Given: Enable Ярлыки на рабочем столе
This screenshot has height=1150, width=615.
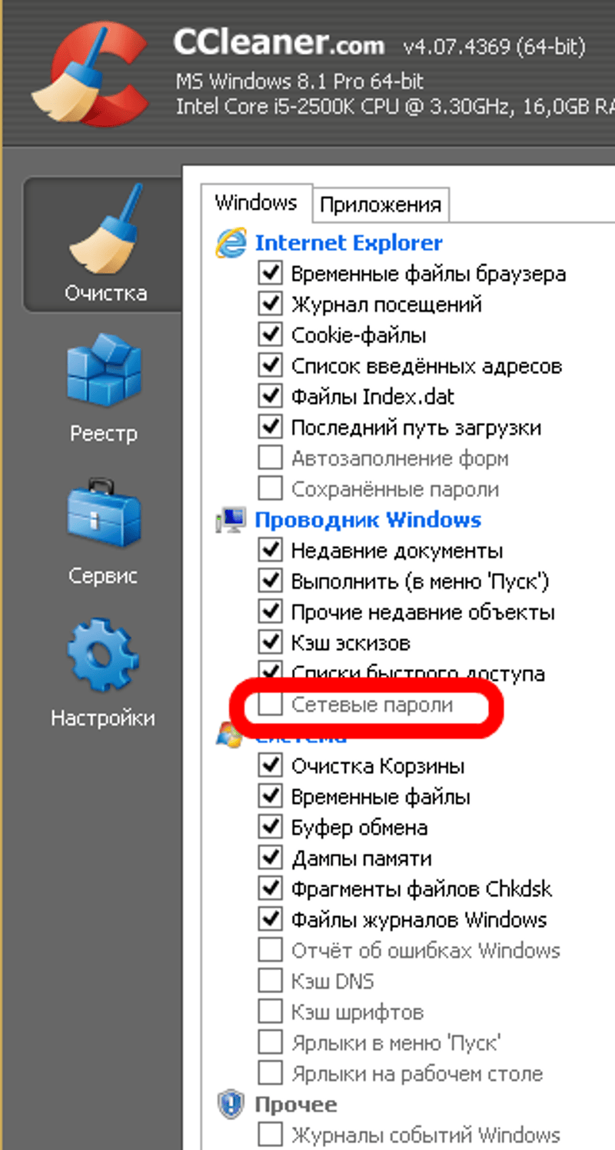Looking at the screenshot, I should tap(271, 1074).
